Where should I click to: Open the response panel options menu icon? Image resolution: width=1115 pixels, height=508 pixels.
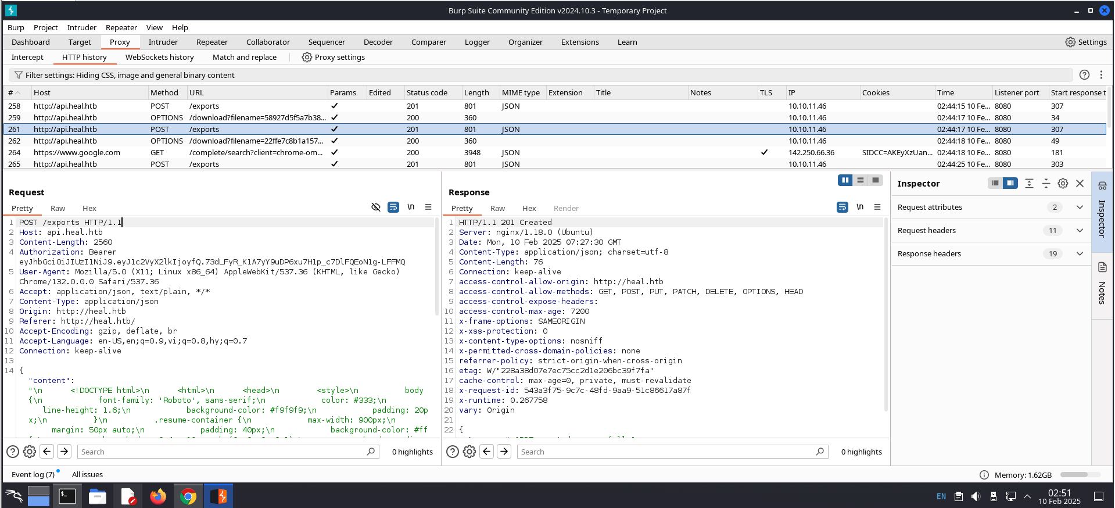coord(877,207)
